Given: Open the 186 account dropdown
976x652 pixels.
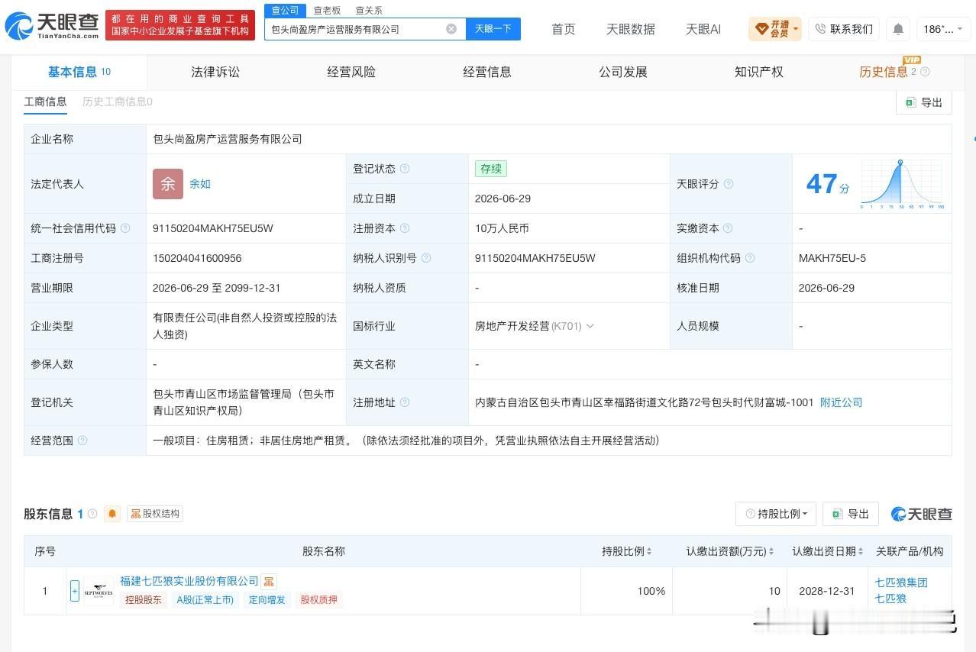Looking at the screenshot, I should pyautogui.click(x=943, y=29).
